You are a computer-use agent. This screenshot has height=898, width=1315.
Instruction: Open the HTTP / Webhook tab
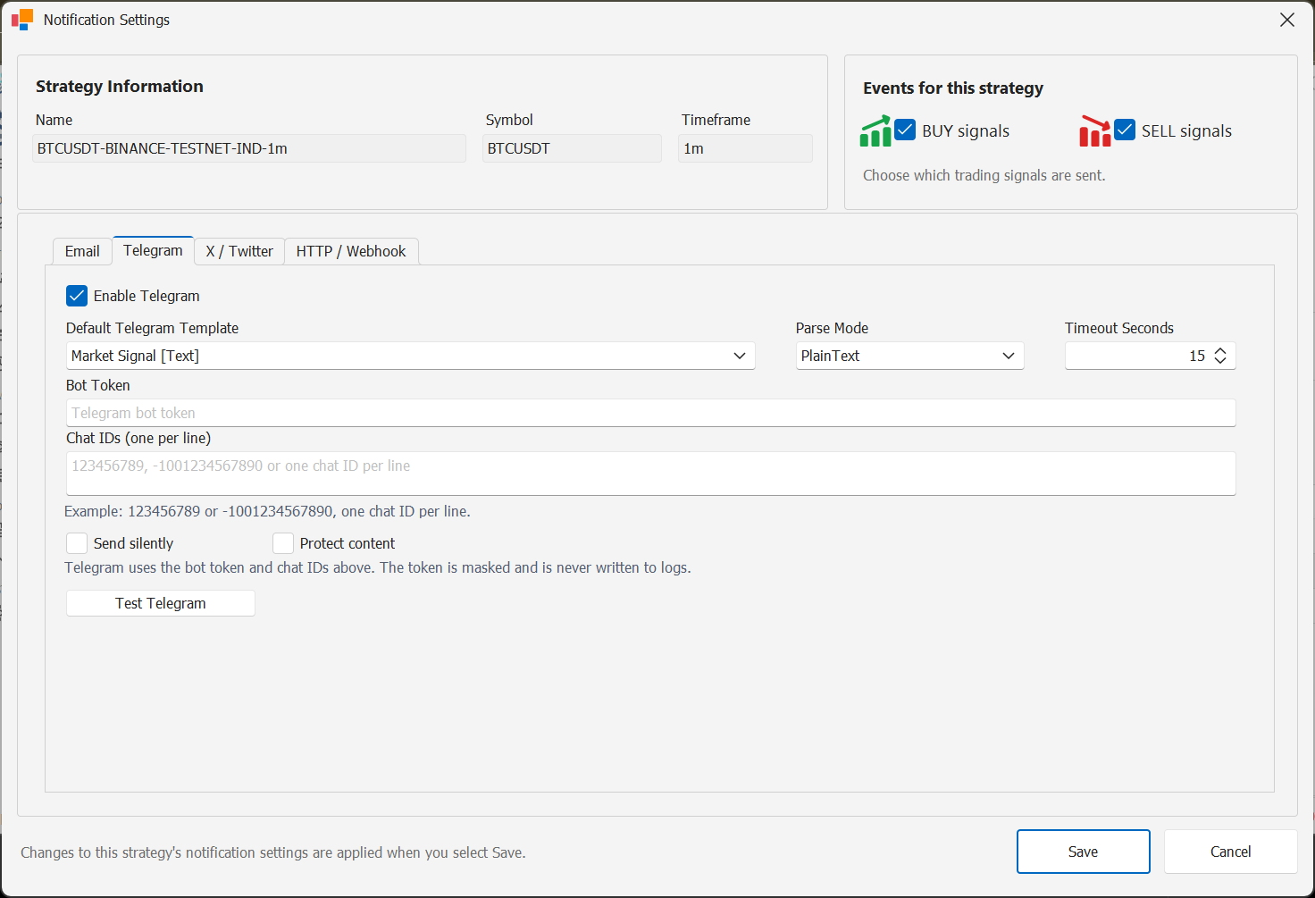[x=351, y=251]
